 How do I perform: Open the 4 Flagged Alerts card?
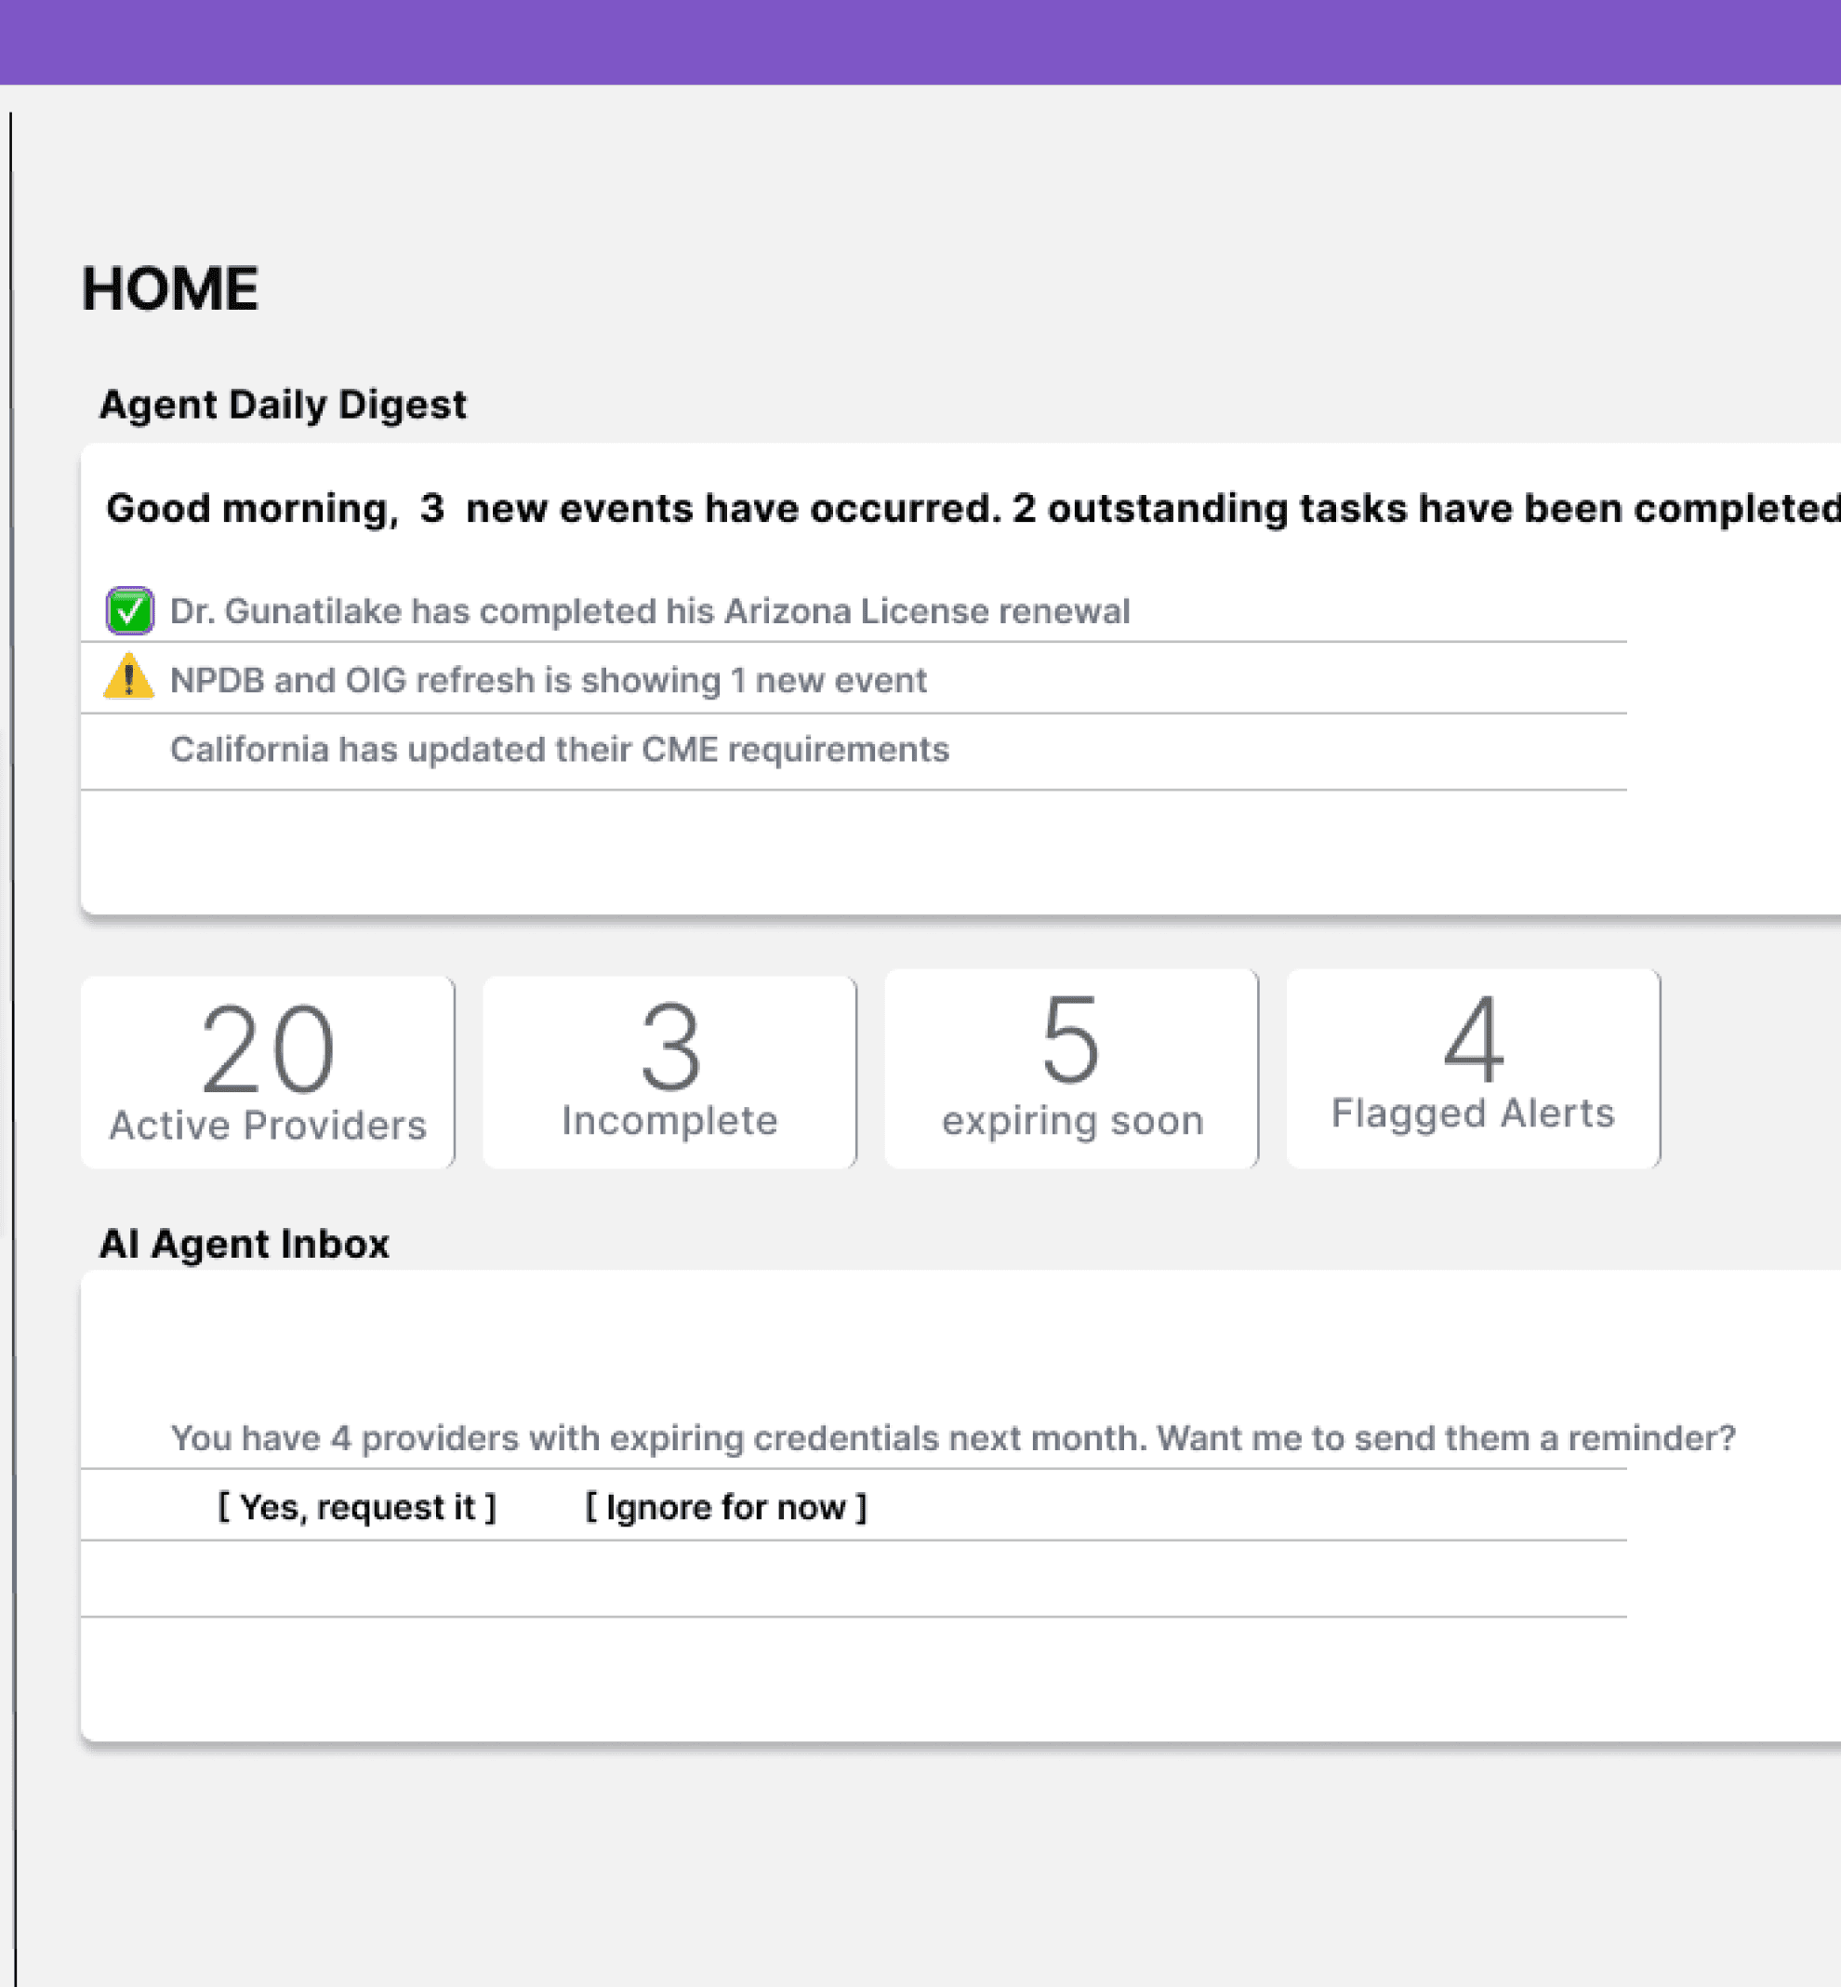click(x=1473, y=1068)
